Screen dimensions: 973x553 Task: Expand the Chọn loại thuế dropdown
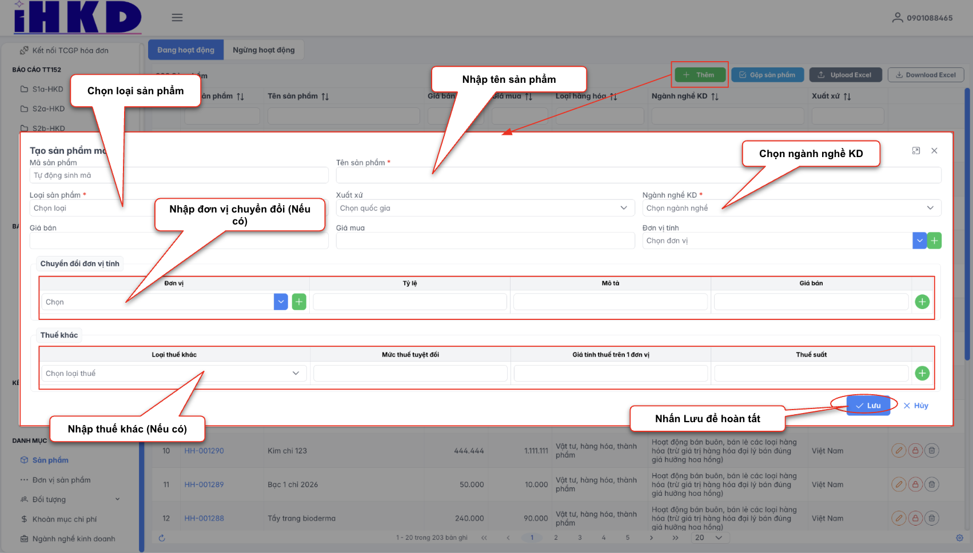pyautogui.click(x=173, y=373)
